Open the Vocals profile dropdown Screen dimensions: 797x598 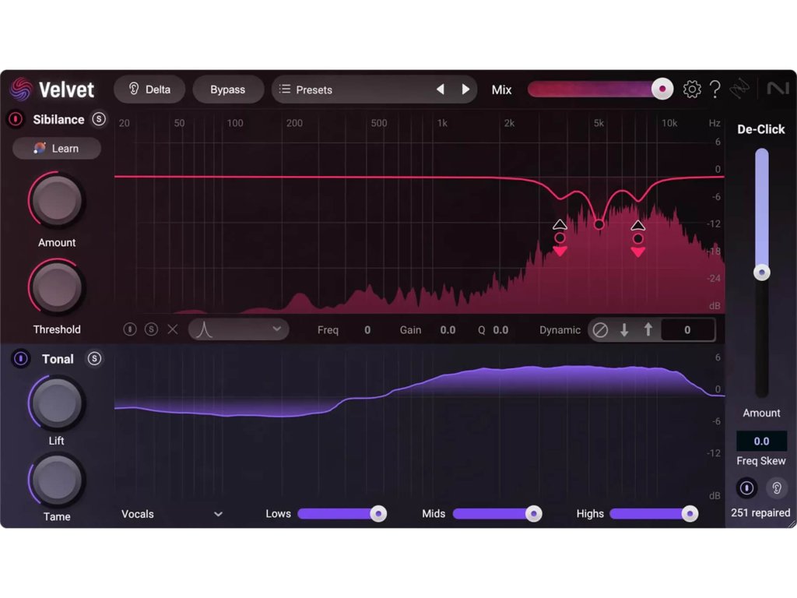coord(172,514)
